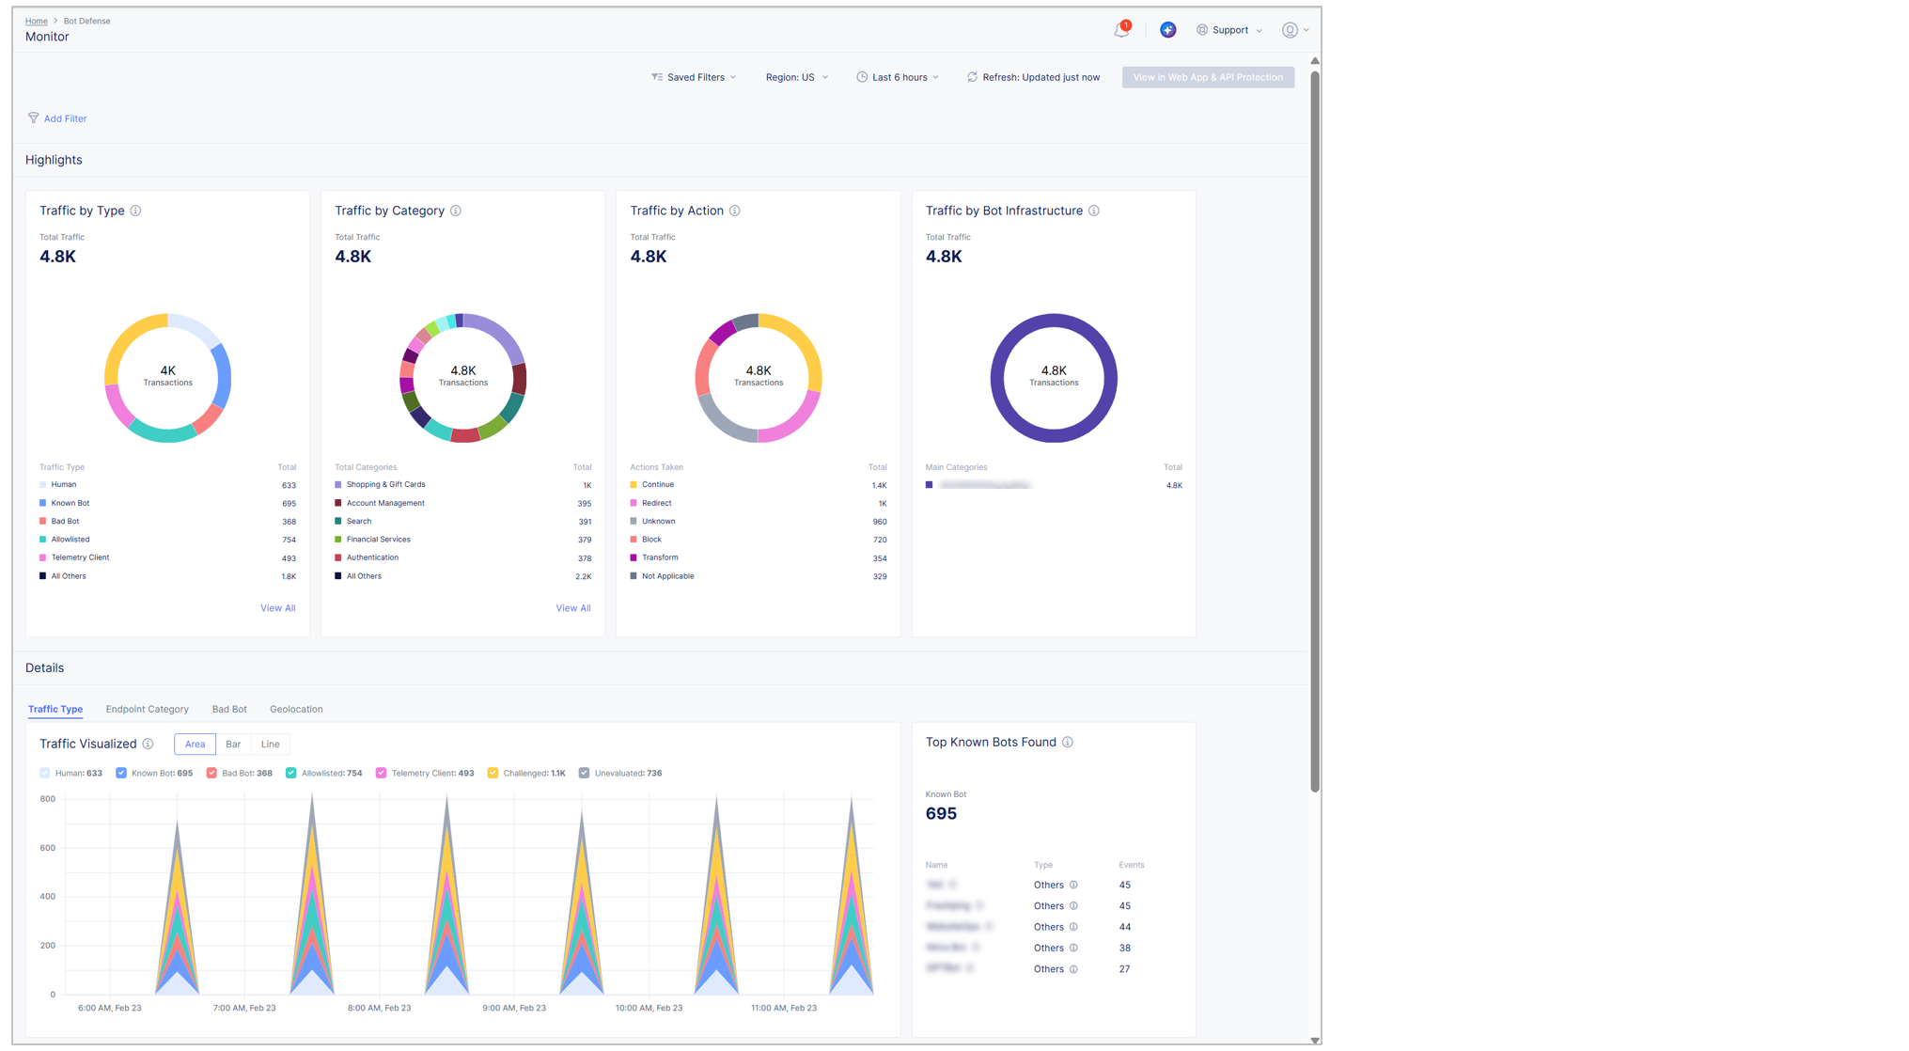Select the Geolocation tab
Screen dimensions: 1909x1051
coord(296,709)
